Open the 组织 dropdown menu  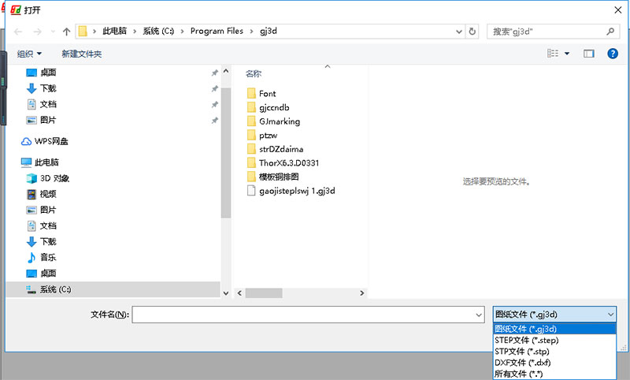(29, 54)
